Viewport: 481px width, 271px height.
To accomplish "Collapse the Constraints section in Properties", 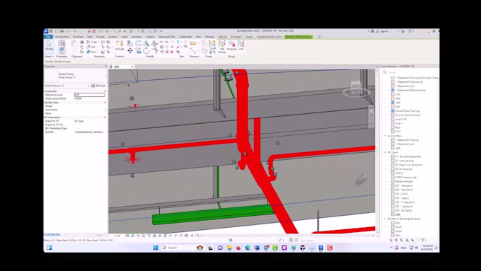I will coord(105,91).
